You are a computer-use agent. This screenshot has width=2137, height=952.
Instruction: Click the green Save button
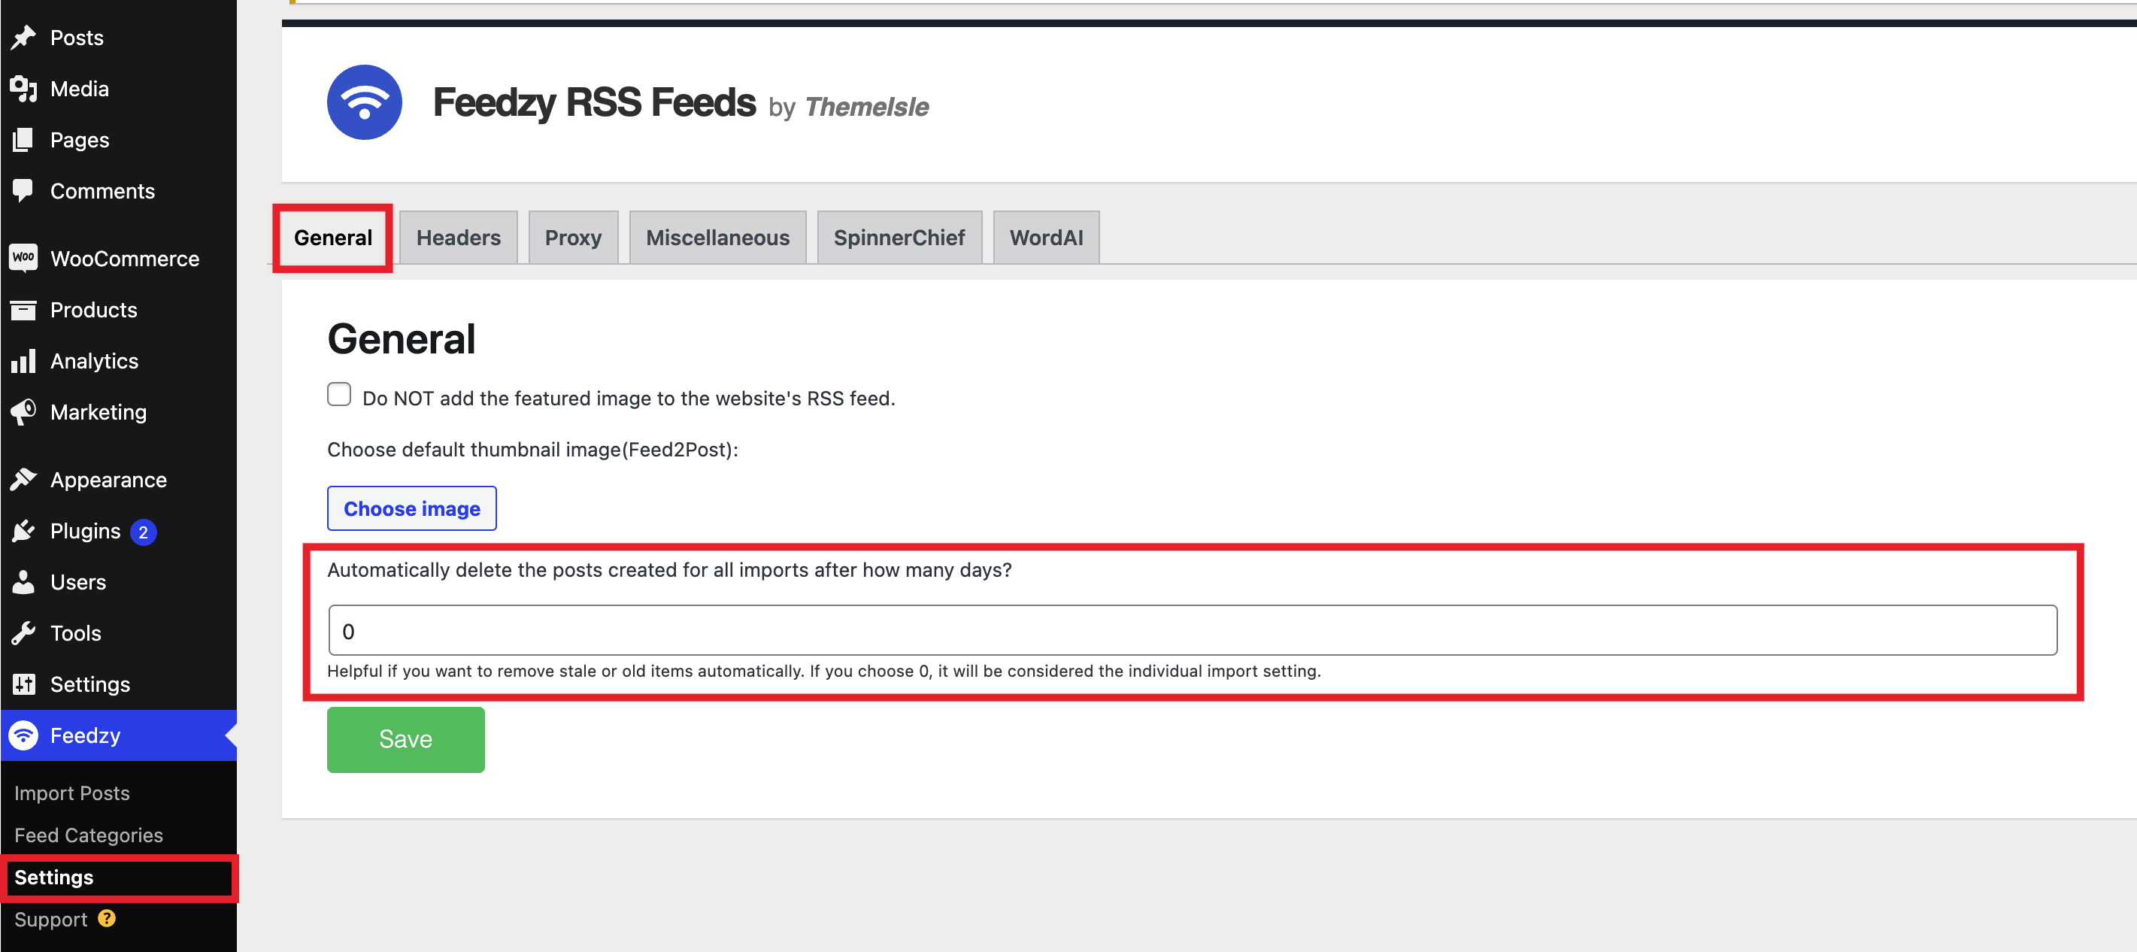[x=405, y=740]
